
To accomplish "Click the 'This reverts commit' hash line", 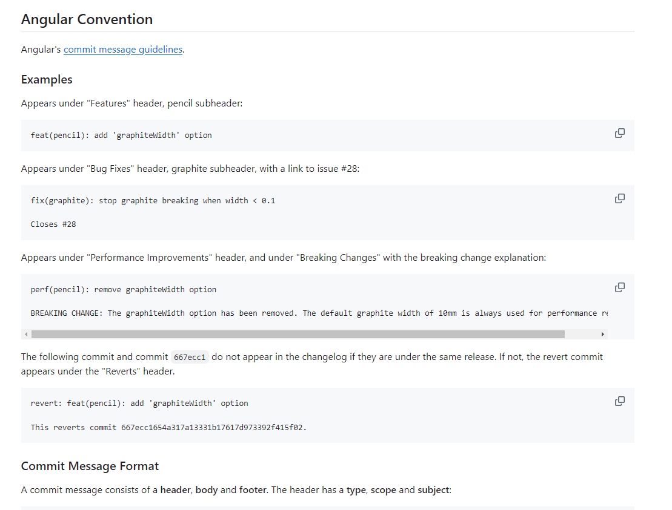I will click(168, 428).
